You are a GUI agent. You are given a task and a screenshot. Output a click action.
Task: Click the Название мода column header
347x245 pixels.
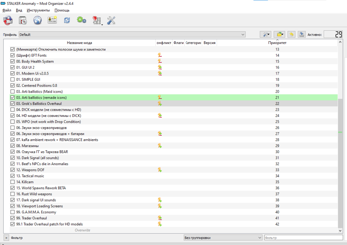[x=79, y=43]
